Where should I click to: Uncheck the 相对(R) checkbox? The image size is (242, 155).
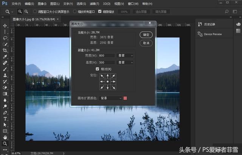[x=97, y=69]
